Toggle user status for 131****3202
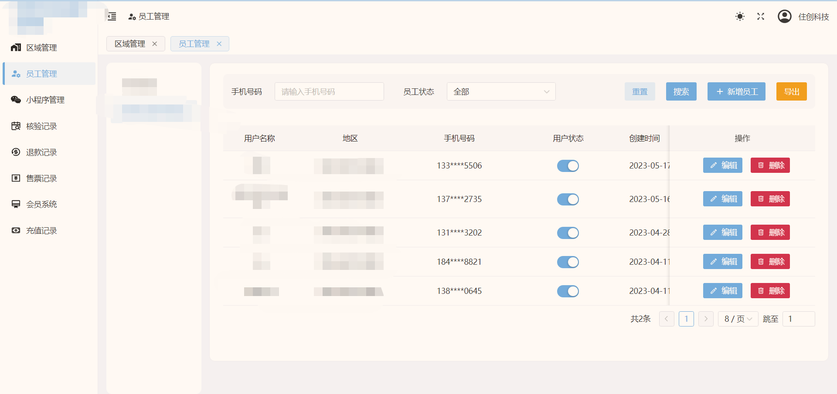Viewport: 837px width, 394px height. pyautogui.click(x=568, y=233)
